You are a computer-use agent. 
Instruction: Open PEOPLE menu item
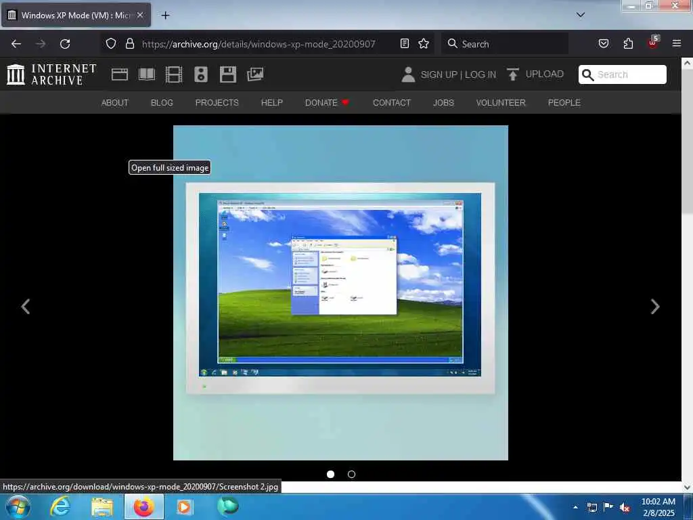point(564,103)
